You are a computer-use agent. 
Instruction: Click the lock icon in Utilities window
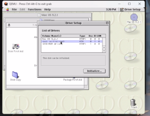pos(9,25)
